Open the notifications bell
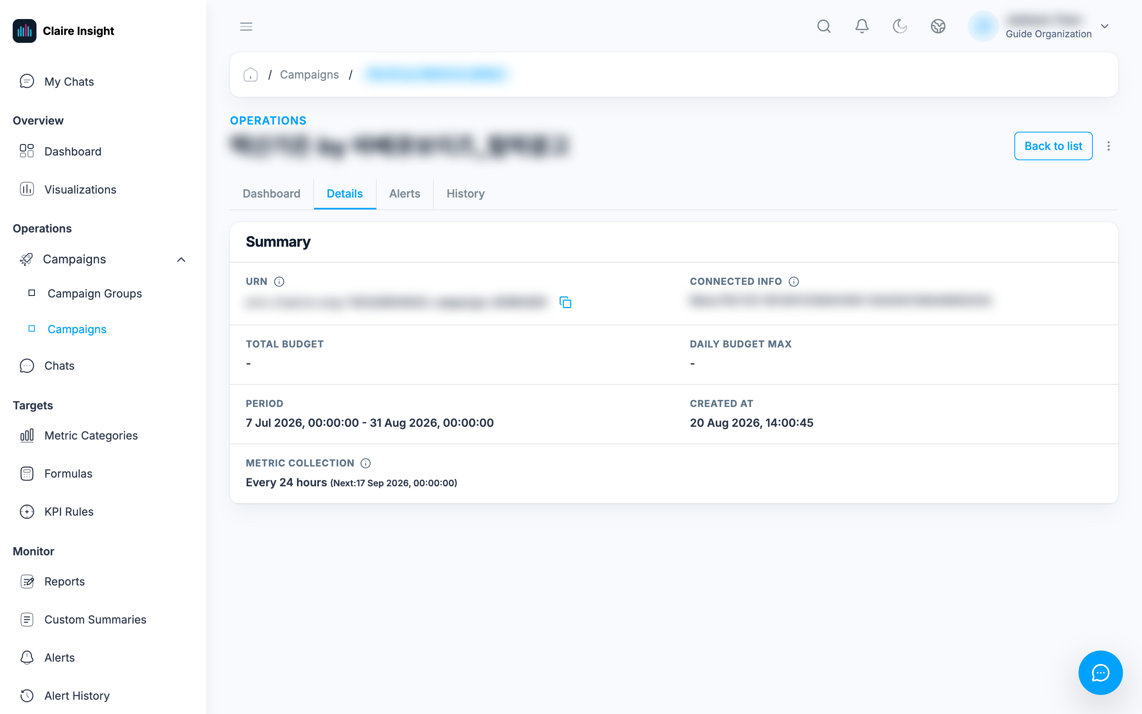Viewport: 1142px width, 714px height. (x=862, y=27)
